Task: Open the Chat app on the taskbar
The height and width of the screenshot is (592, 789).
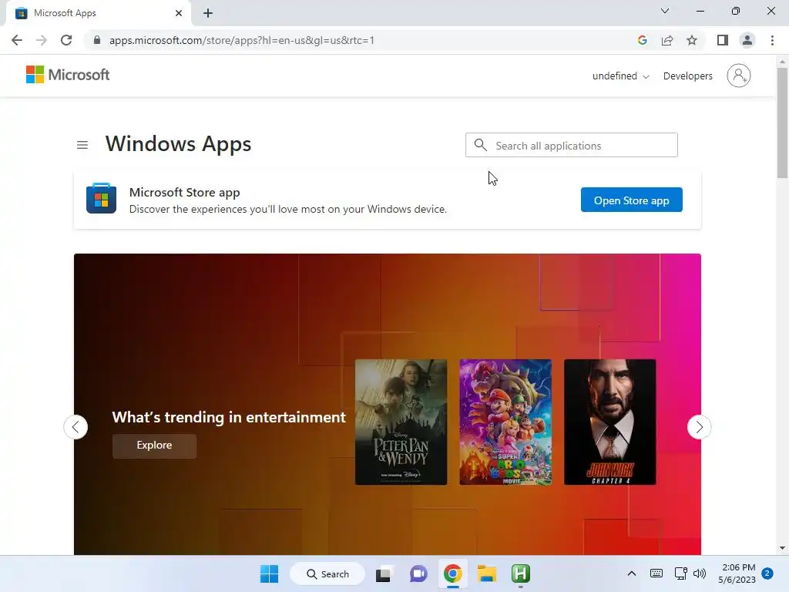Action: (418, 573)
